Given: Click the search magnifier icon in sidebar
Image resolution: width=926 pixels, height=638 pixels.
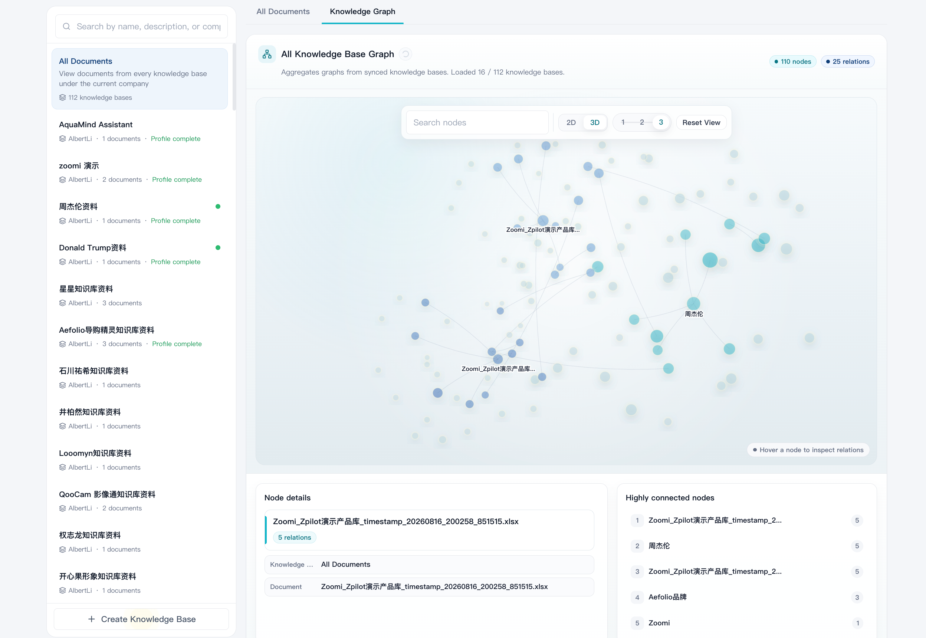Looking at the screenshot, I should click(x=67, y=26).
